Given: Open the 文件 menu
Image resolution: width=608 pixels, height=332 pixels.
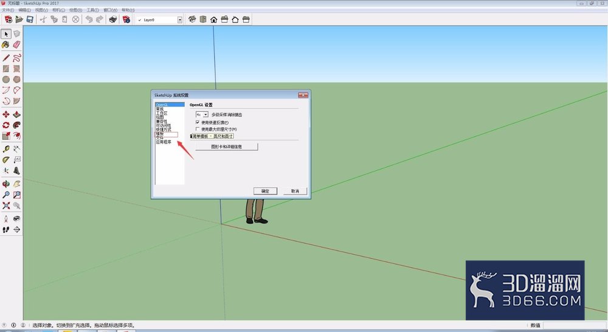Looking at the screenshot, I should [x=8, y=10].
